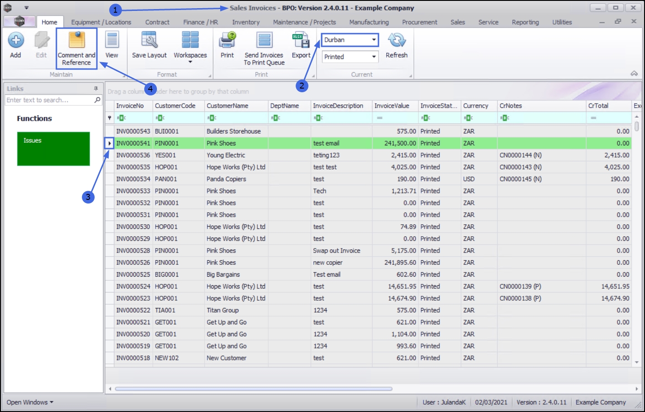Click the Links search text field
Viewport: 645px width, 412px height.
tap(49, 100)
